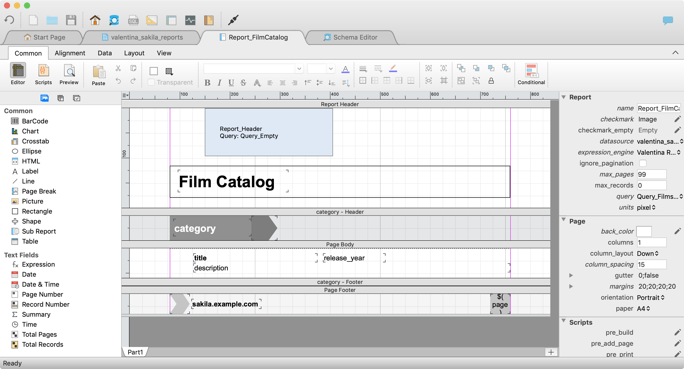Open the units pixel dropdown
The width and height of the screenshot is (684, 369).
[646, 207]
